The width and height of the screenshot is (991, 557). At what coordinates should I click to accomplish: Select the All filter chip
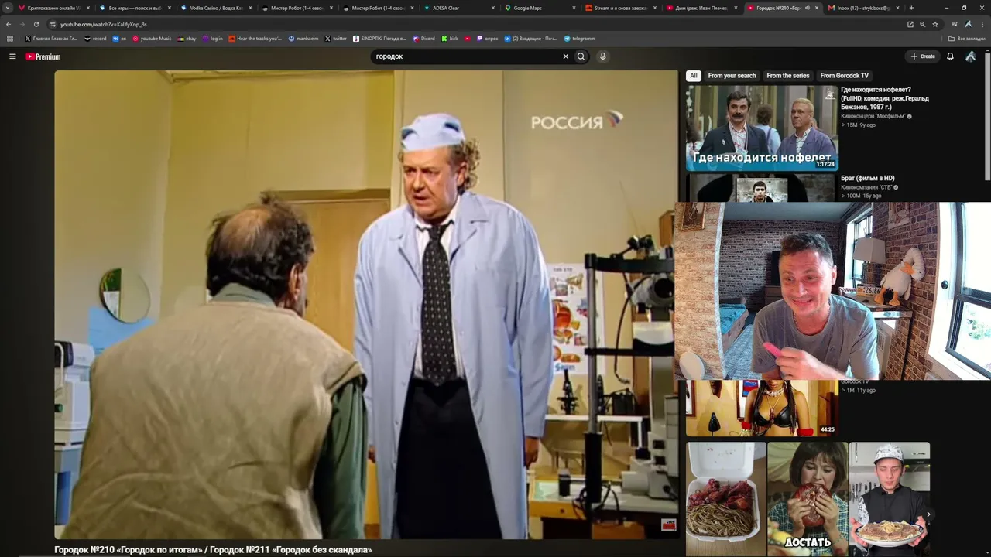tap(694, 76)
